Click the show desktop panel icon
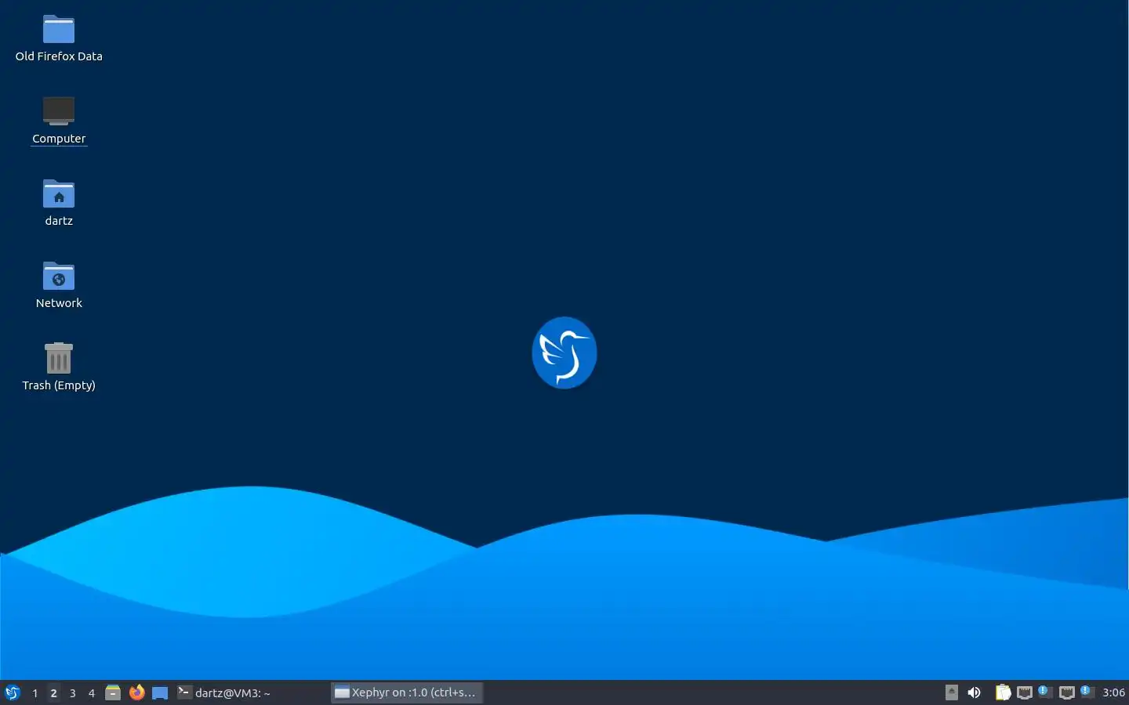The width and height of the screenshot is (1129, 705). tap(160, 692)
